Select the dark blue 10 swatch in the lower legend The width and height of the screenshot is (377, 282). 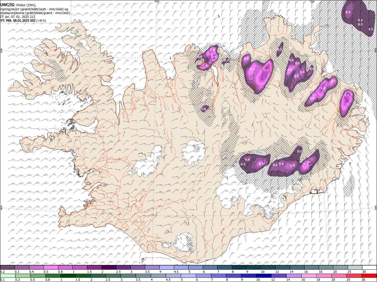(x=264, y=276)
